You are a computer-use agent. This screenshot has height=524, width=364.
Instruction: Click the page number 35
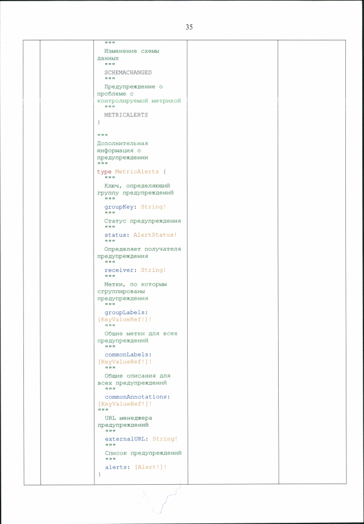click(189, 27)
